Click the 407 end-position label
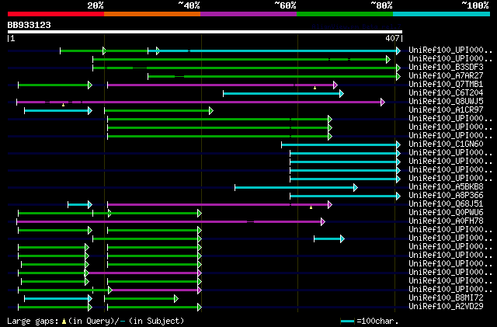 click(x=392, y=38)
